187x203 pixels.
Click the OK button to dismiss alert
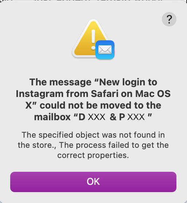(x=93, y=182)
